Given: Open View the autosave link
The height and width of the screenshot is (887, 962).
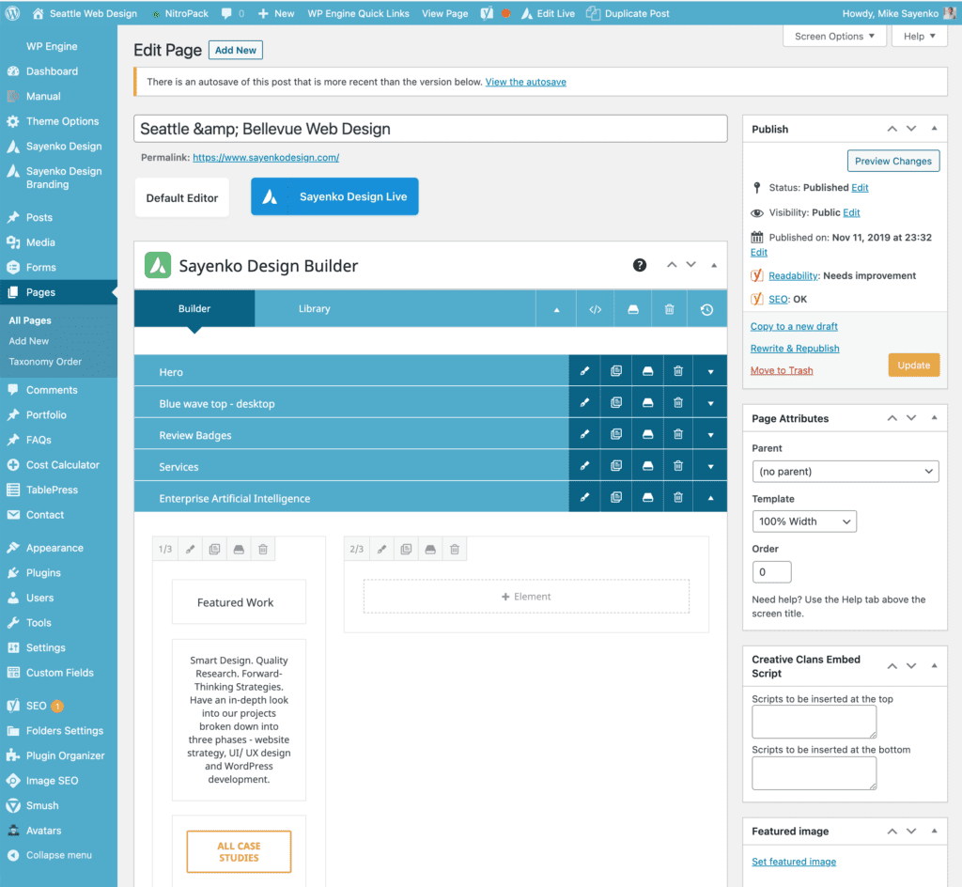Looking at the screenshot, I should pos(525,82).
